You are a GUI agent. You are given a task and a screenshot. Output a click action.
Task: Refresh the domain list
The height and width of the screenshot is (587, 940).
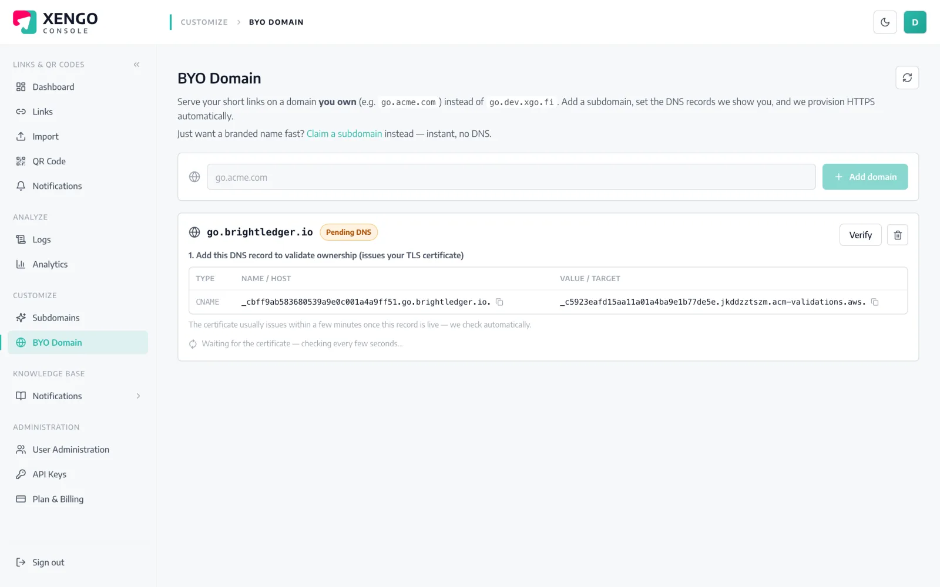(907, 77)
